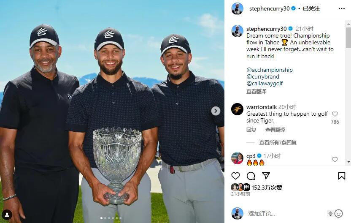The height and width of the screenshot is (223, 351).
Task: Open the 已关注 following options
Action: click(x=311, y=8)
